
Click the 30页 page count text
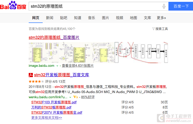pos(164,102)
